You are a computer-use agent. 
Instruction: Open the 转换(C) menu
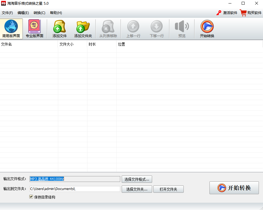point(40,13)
